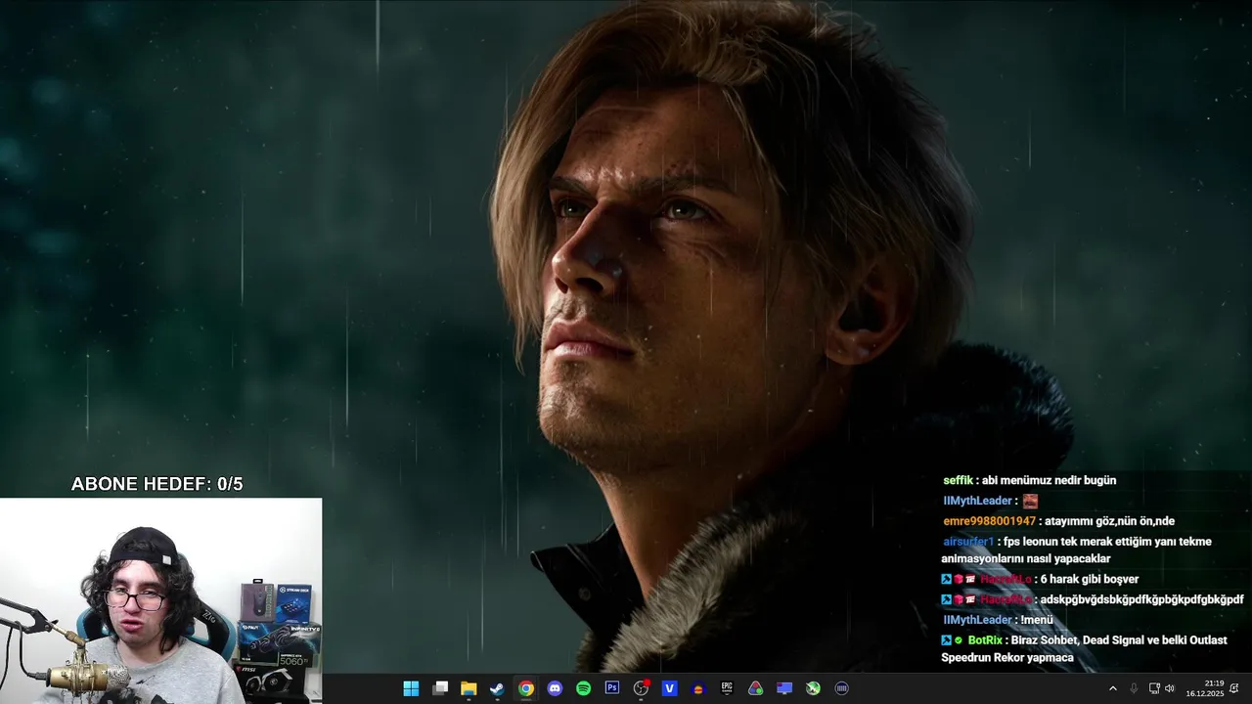Launch Photoshop from the taskbar

click(612, 688)
